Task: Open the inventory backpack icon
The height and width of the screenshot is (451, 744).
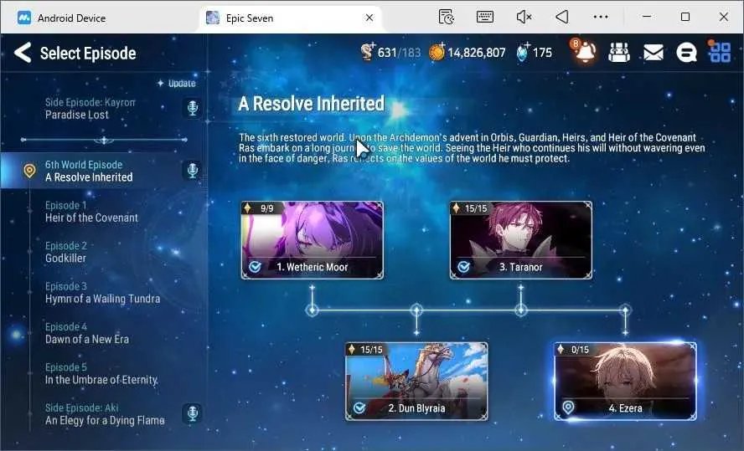Action: tap(618, 52)
